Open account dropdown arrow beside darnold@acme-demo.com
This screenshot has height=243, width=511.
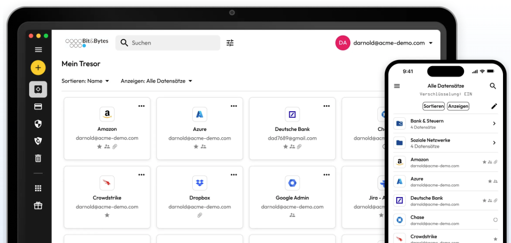430,43
